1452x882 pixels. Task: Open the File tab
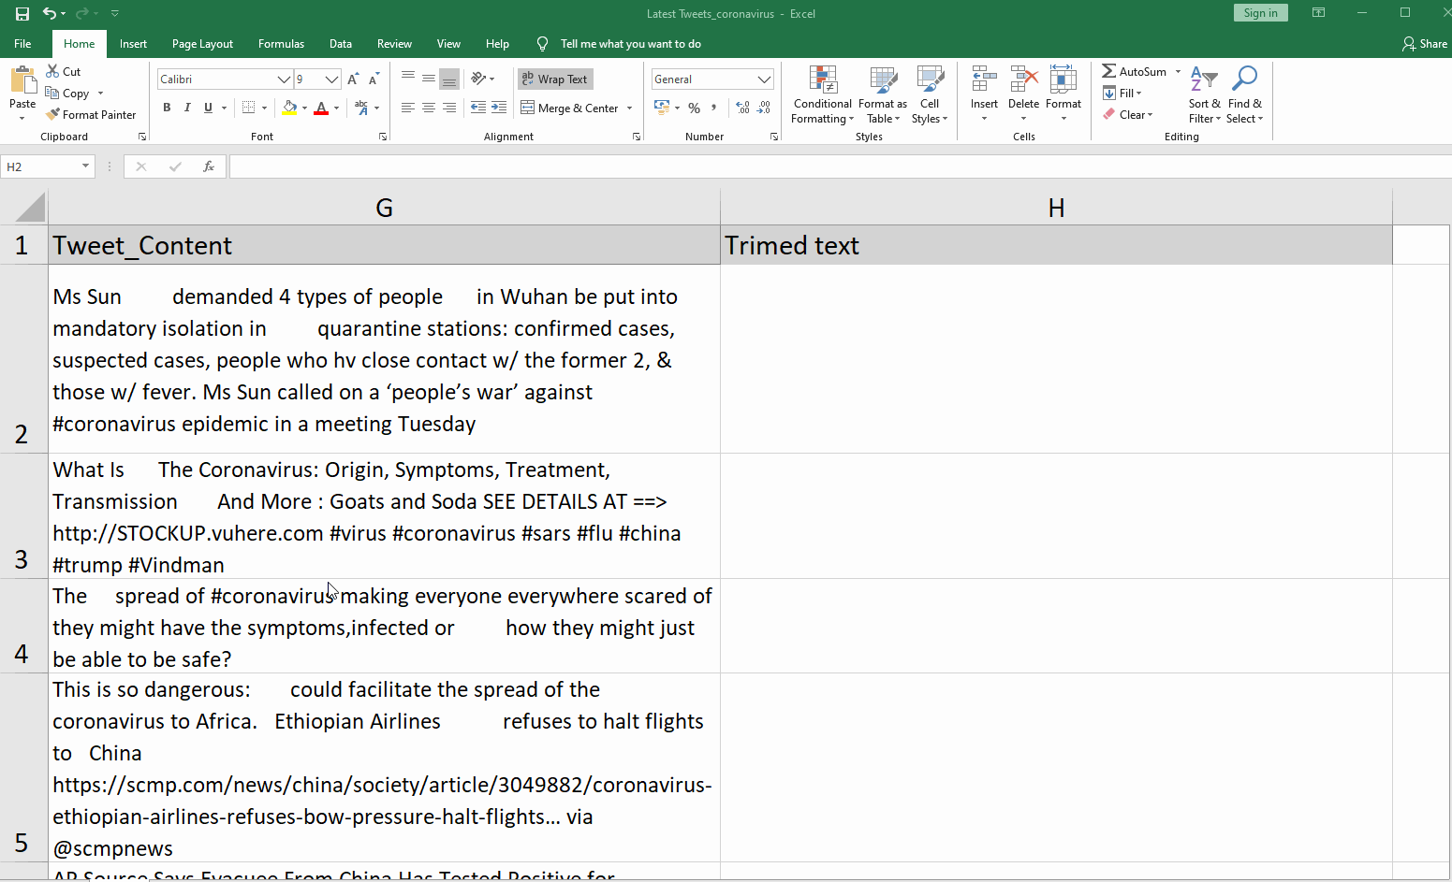[x=22, y=44]
